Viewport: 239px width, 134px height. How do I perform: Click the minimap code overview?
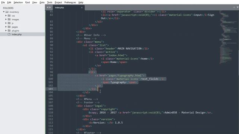pos(228,37)
